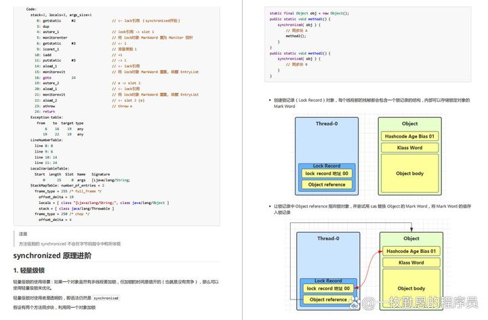Click the "19: astore_2" instruction
This screenshot has height=320, width=488.
[47, 83]
